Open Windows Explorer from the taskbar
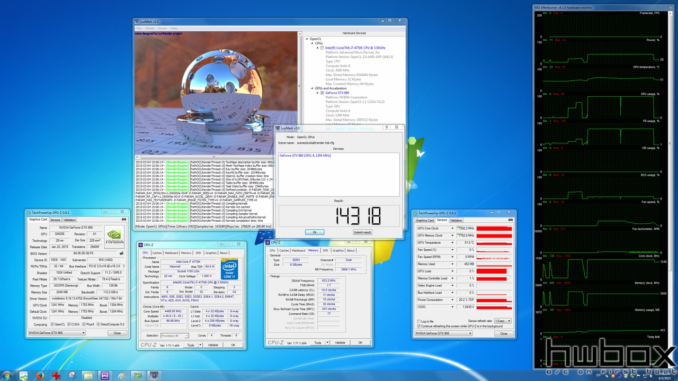Image resolution: width=678 pixels, height=381 pixels. (88, 375)
